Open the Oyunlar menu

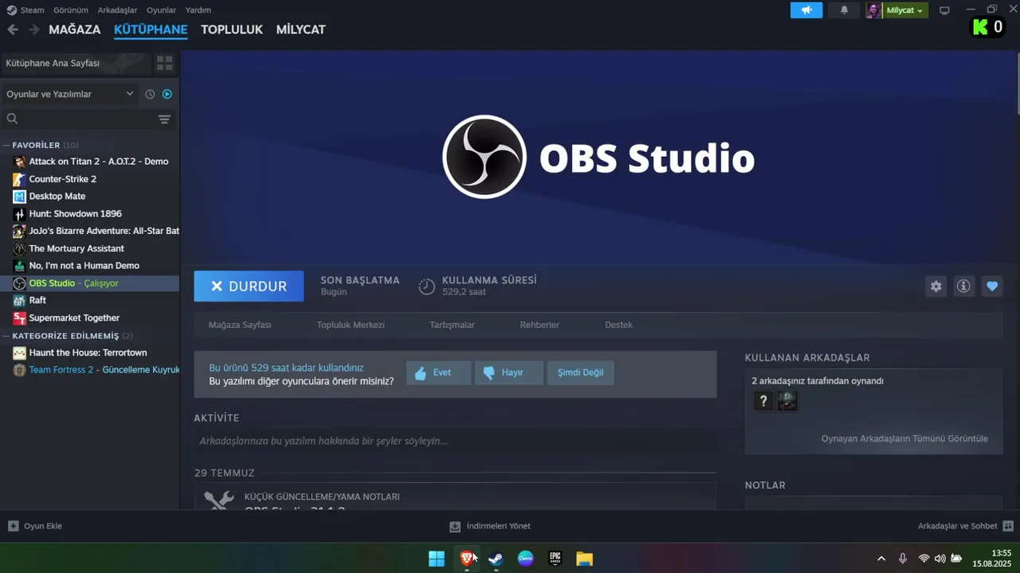(161, 10)
